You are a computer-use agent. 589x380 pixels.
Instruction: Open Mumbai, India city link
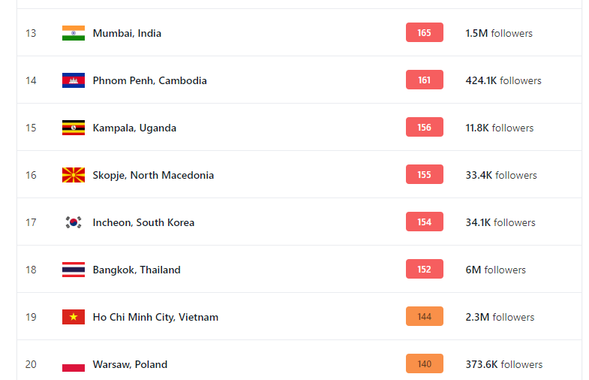pyautogui.click(x=127, y=34)
